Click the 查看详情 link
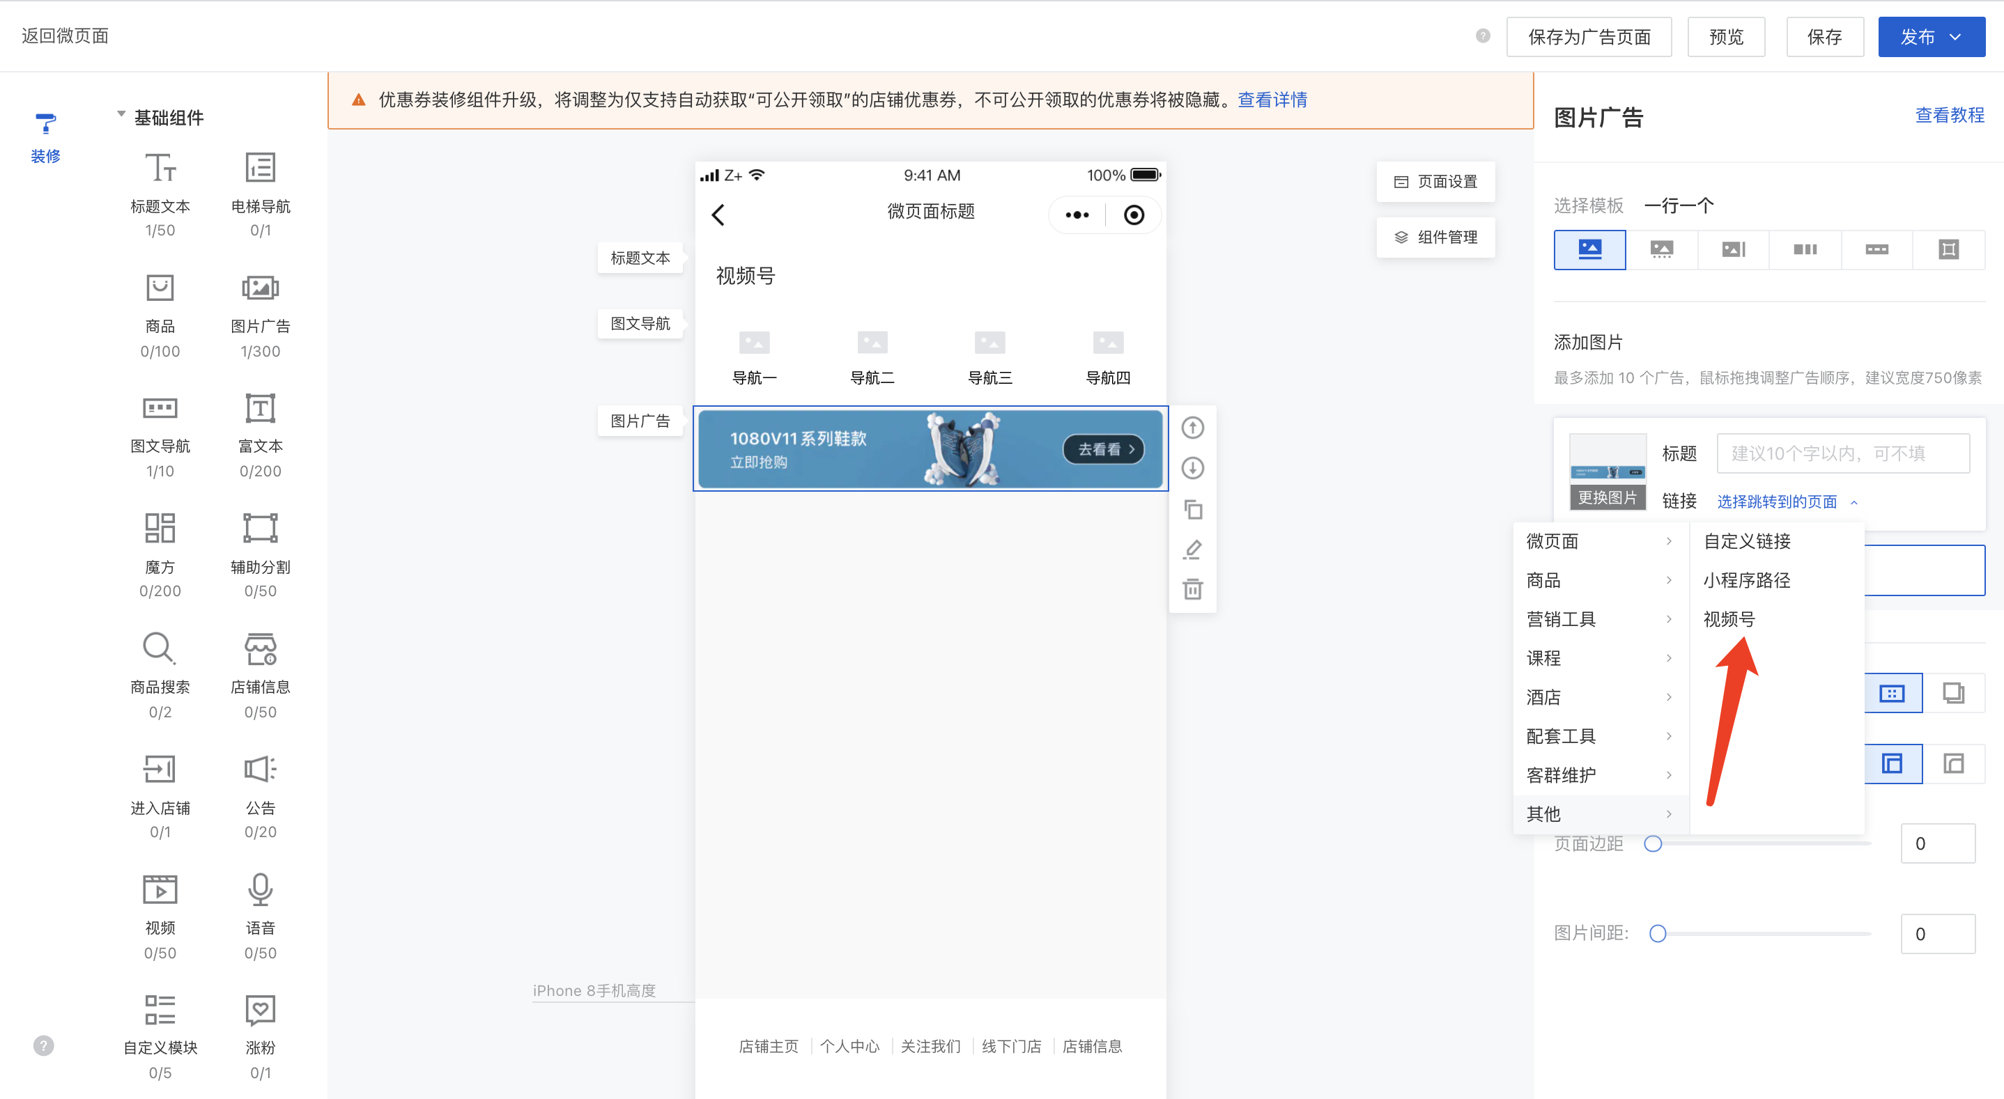The width and height of the screenshot is (2004, 1099). coord(1272,100)
